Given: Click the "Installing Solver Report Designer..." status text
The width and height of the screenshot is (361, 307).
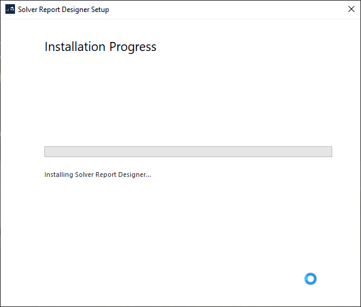Looking at the screenshot, I should tap(98, 175).
